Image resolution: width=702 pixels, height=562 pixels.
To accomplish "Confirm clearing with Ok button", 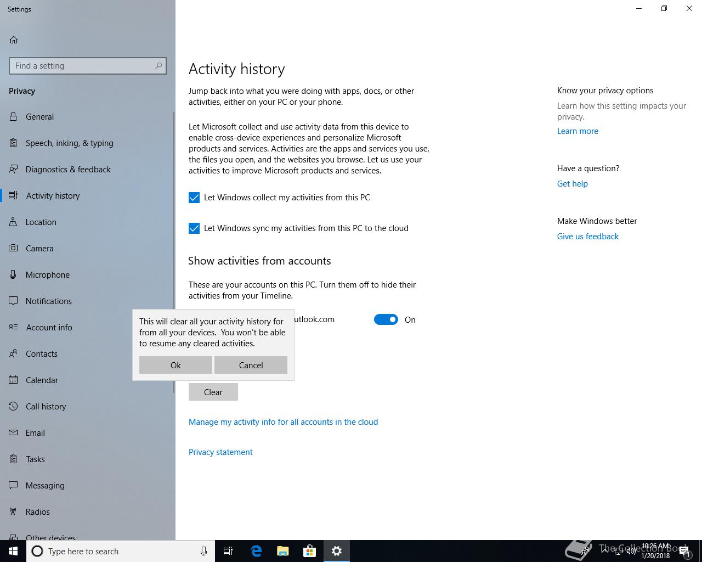I will click(175, 365).
